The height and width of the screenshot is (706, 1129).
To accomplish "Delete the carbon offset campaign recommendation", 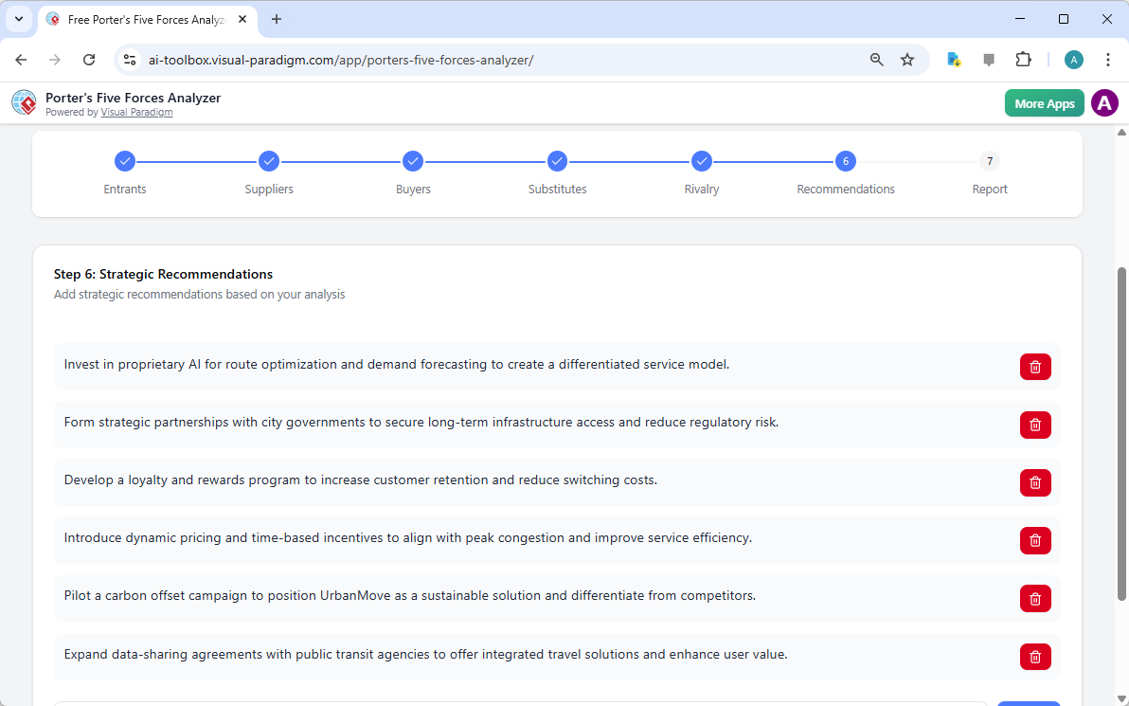I will point(1035,598).
